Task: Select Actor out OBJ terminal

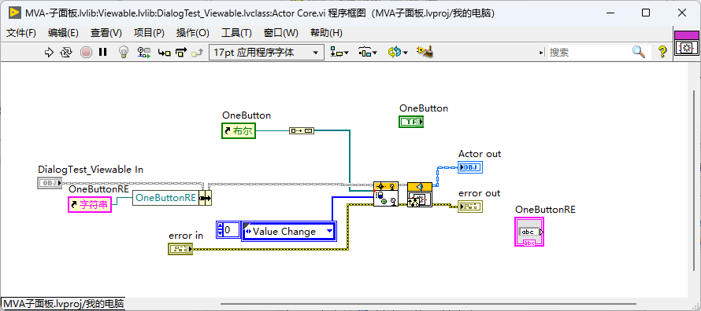Action: [x=470, y=167]
